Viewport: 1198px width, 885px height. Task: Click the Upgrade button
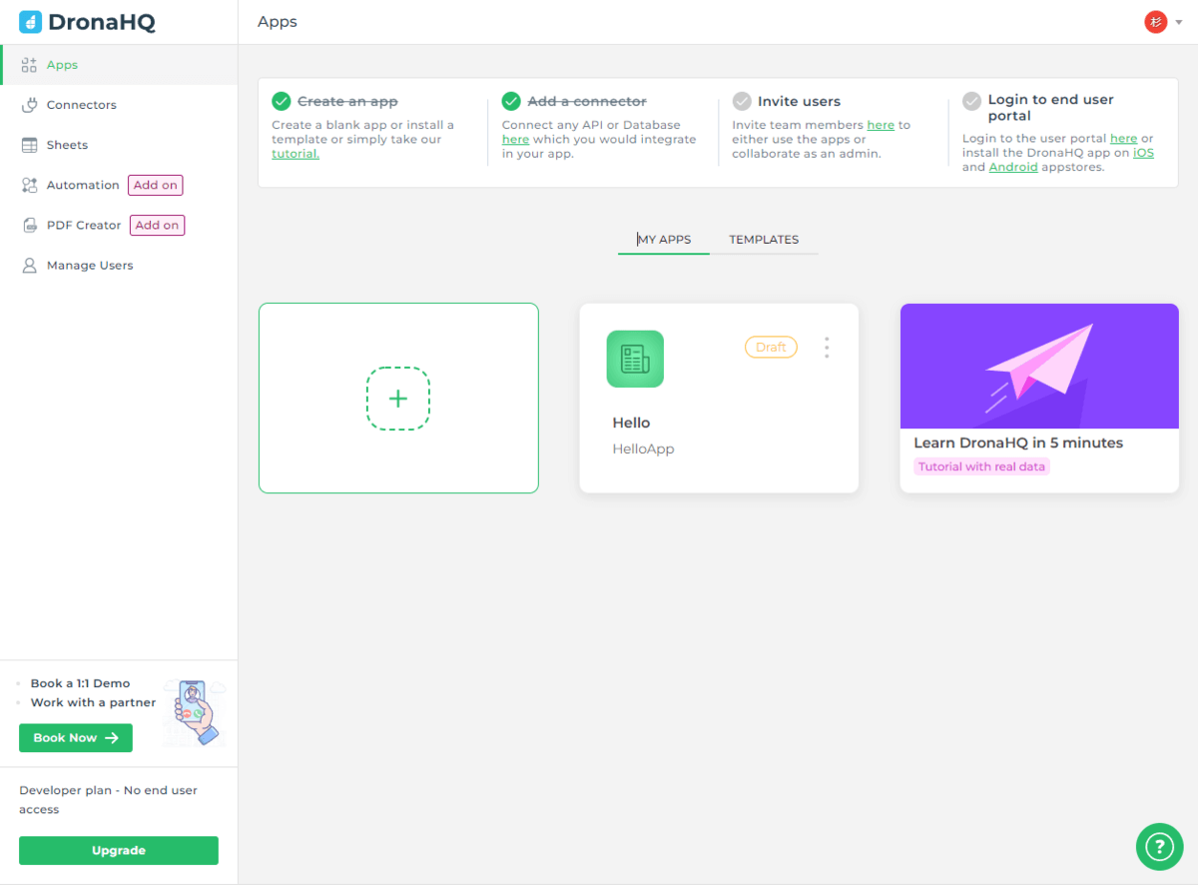tap(119, 851)
